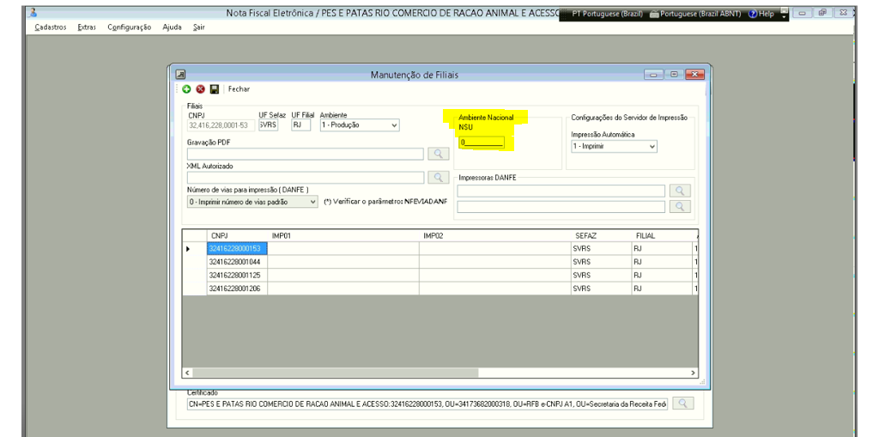
Task: Select grid row with CNPJ 32416228001125
Action: (x=439, y=275)
